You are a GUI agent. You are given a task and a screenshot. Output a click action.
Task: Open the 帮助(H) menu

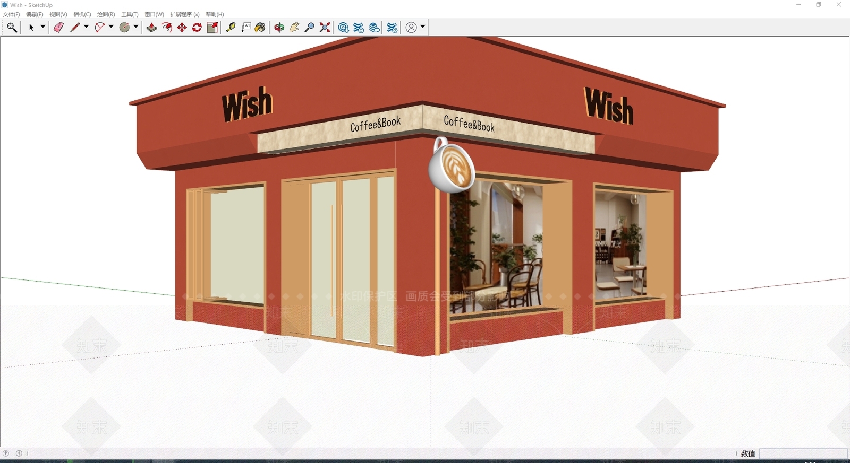[x=215, y=14]
